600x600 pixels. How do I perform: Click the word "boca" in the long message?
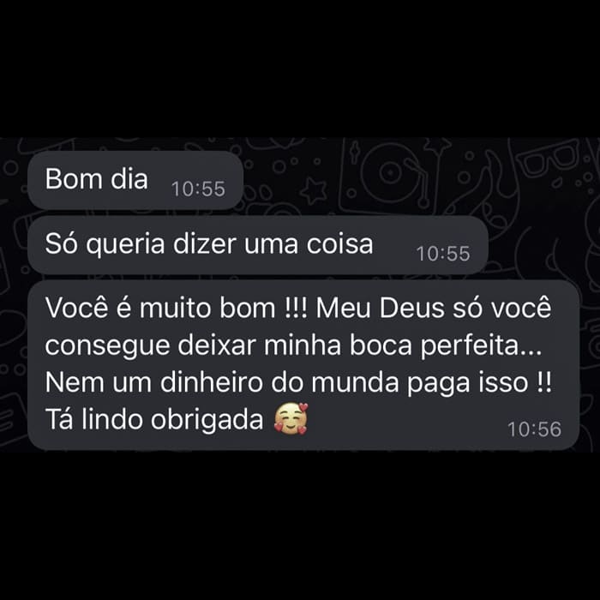point(381,345)
